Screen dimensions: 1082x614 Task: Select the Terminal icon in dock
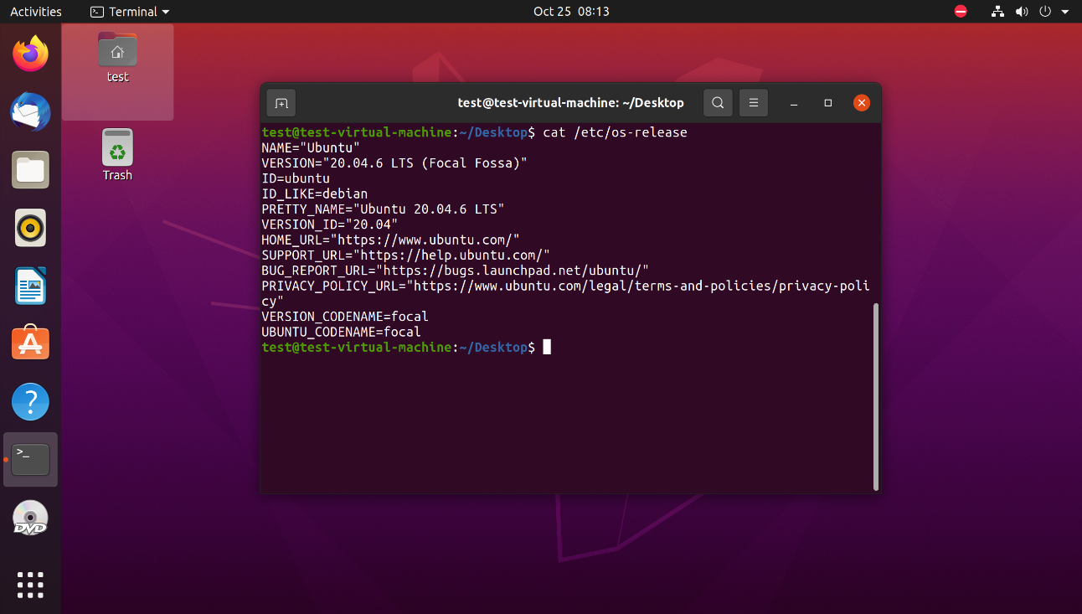31,459
